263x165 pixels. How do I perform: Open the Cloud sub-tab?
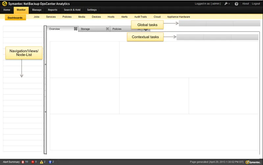click(x=157, y=17)
